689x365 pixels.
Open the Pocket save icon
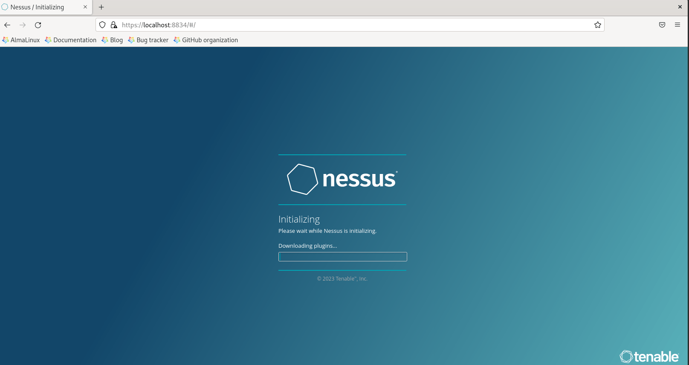pyautogui.click(x=662, y=25)
